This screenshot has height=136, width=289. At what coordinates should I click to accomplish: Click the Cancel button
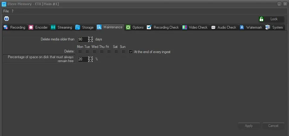(x=273, y=126)
